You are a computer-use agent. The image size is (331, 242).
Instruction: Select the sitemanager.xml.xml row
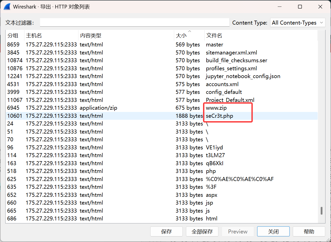(x=162, y=52)
